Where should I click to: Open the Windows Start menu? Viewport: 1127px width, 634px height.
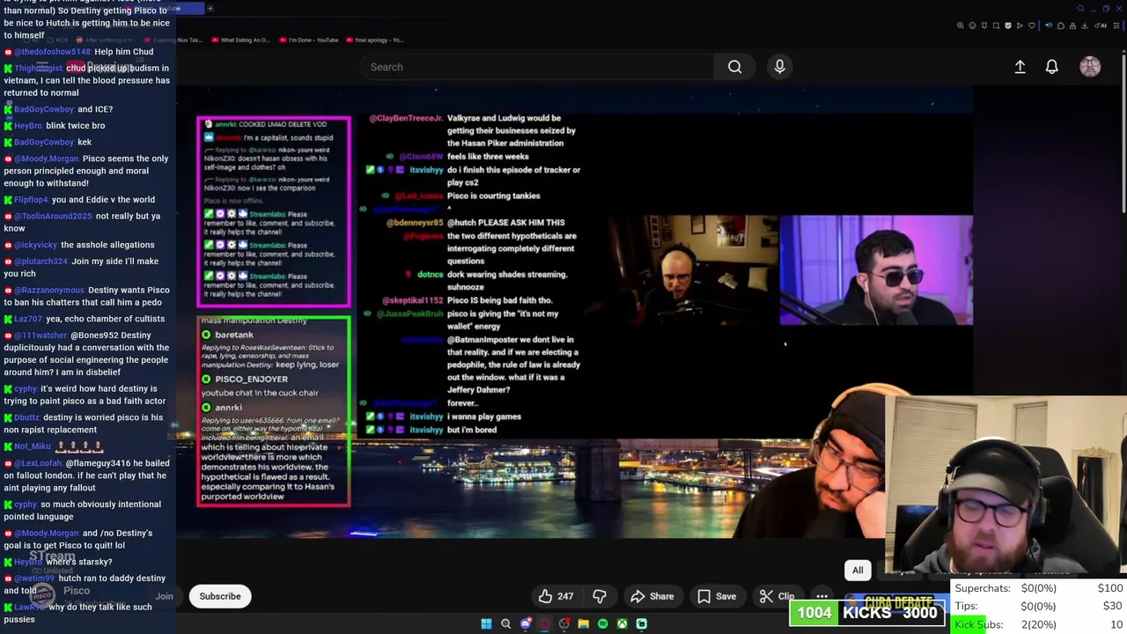coord(486,623)
